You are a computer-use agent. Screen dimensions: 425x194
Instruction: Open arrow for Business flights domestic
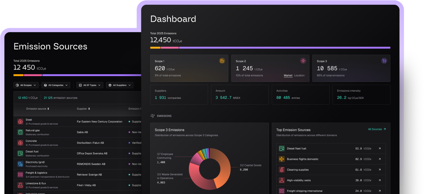380,159
